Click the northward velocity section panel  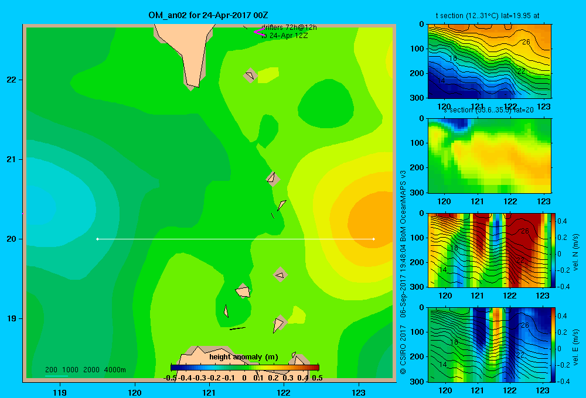(489, 250)
